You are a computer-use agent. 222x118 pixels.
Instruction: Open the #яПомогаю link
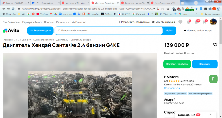click(x=79, y=22)
